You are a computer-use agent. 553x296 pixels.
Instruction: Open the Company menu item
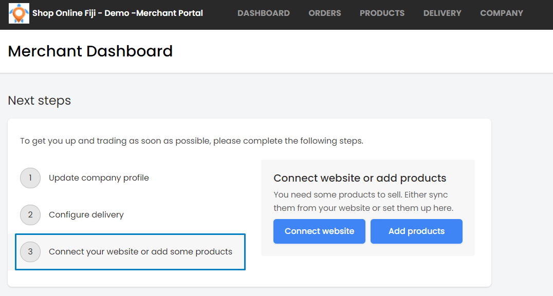[502, 13]
